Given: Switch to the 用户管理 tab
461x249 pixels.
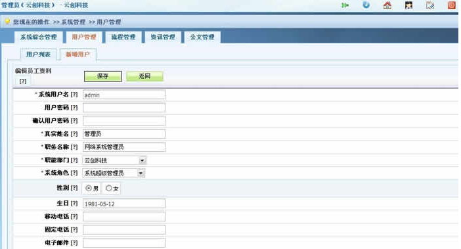Looking at the screenshot, I should coord(84,37).
